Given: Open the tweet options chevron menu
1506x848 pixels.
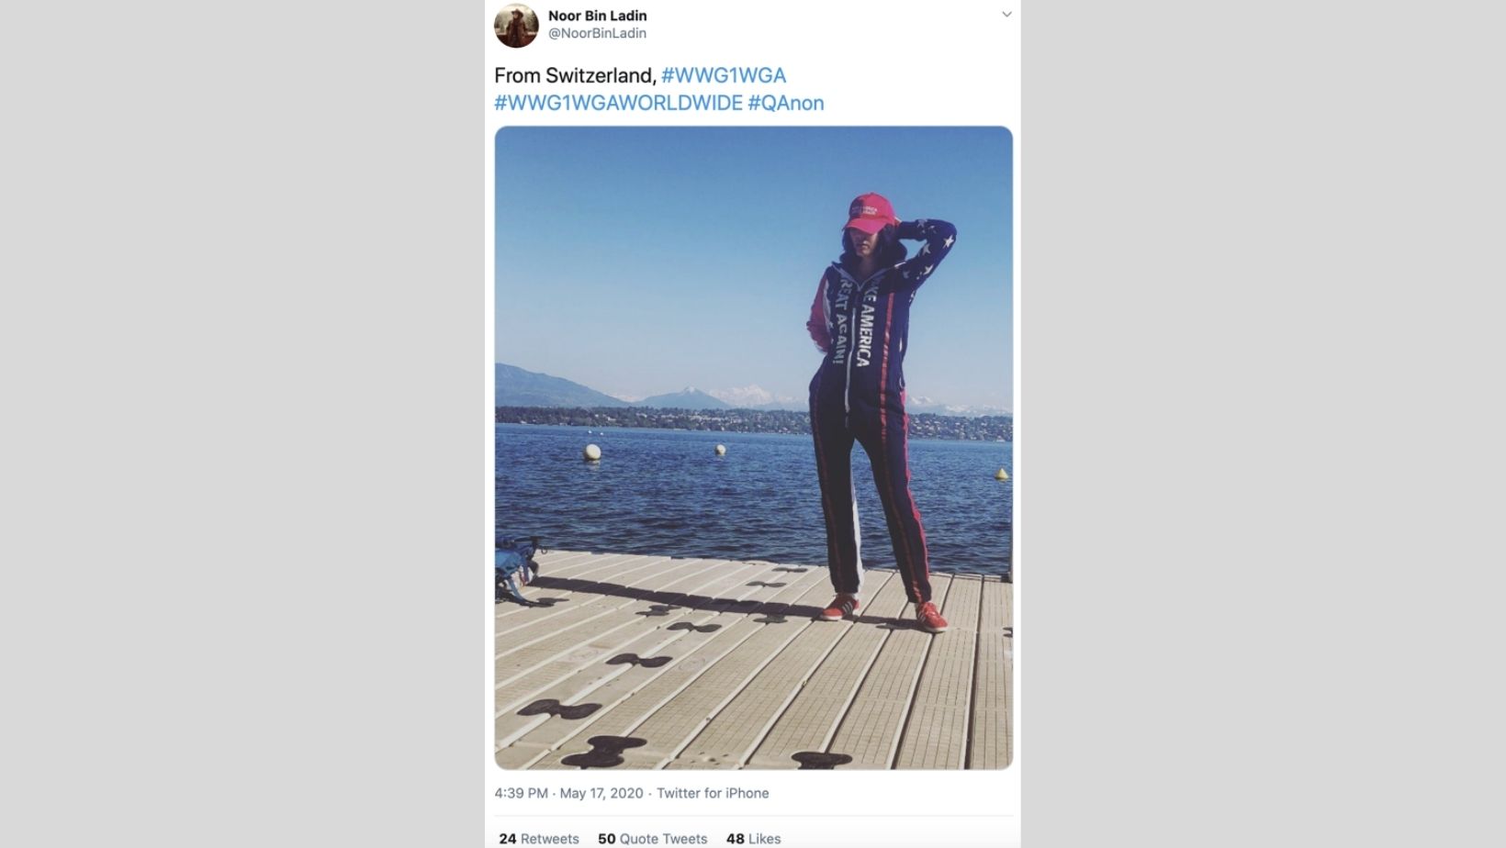Looking at the screenshot, I should [1006, 15].
